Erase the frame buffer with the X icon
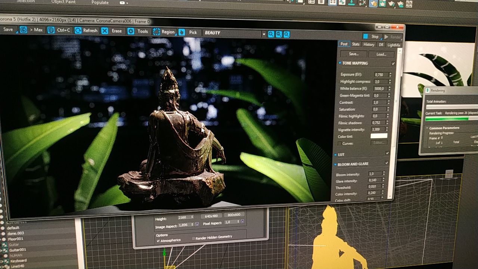The width and height of the screenshot is (478, 269). pos(105,31)
